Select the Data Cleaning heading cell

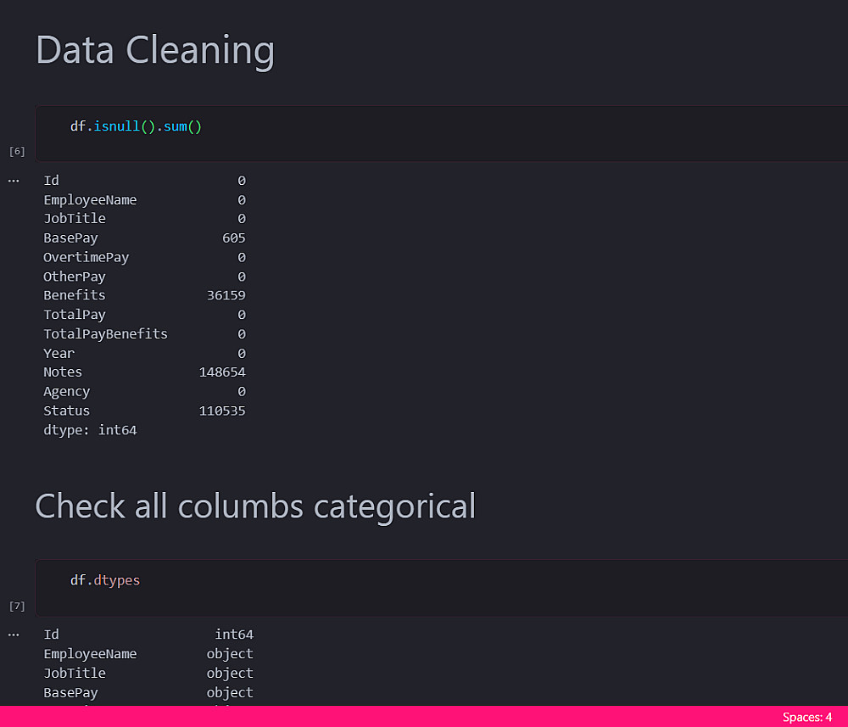[x=155, y=50]
